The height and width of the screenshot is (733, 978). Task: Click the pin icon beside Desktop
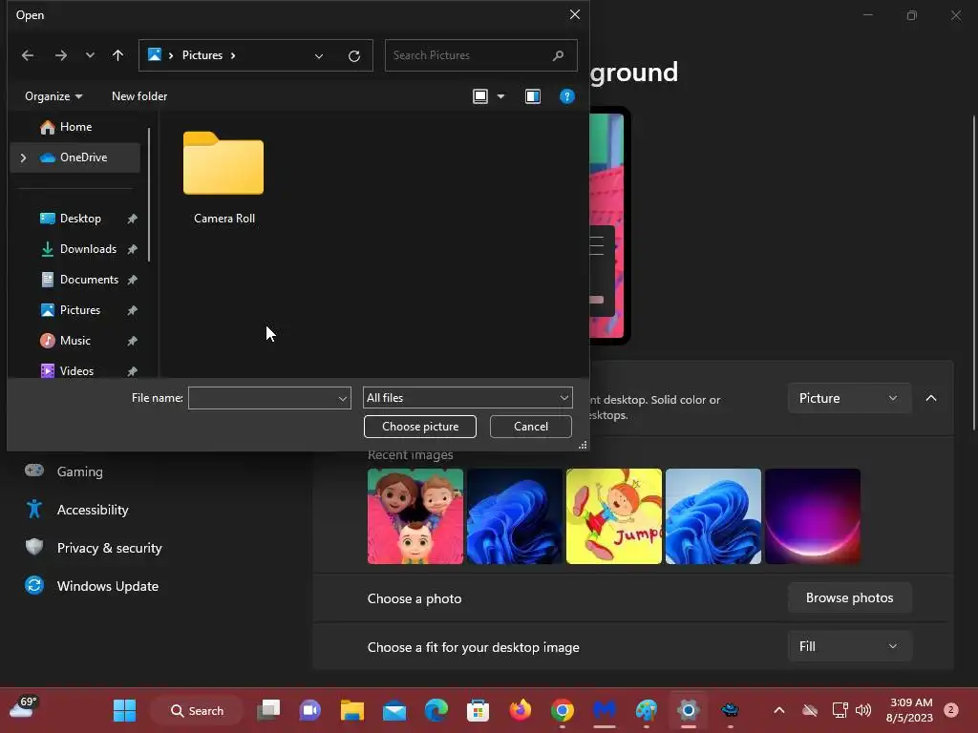[132, 219]
